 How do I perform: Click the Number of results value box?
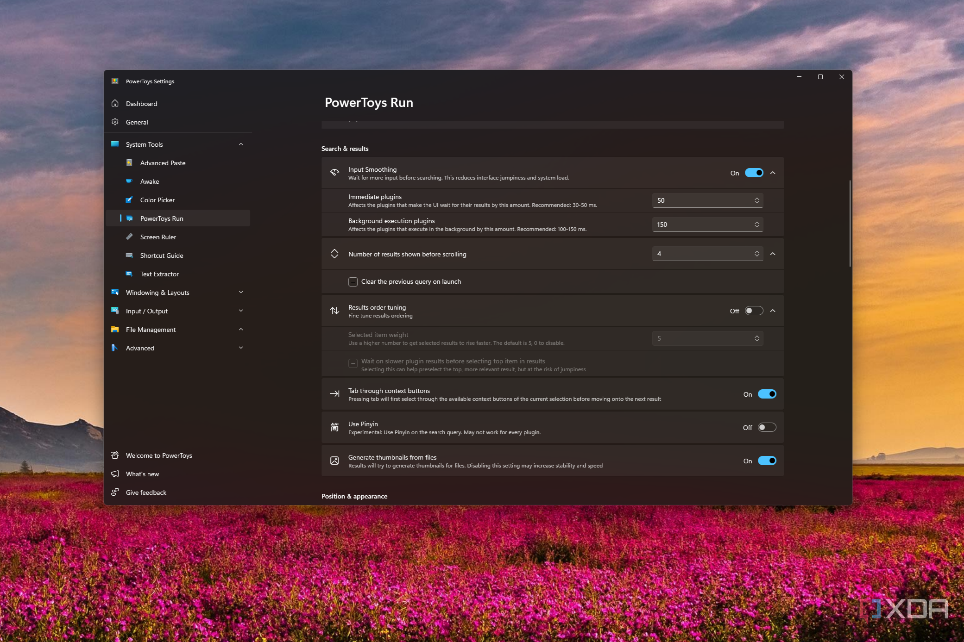click(x=707, y=253)
